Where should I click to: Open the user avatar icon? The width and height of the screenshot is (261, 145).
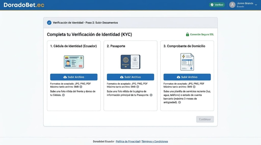pos(232,5)
